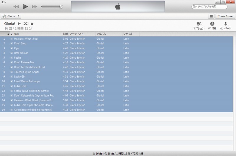
Task: Click the Apple logo status display
Action: (118, 6)
